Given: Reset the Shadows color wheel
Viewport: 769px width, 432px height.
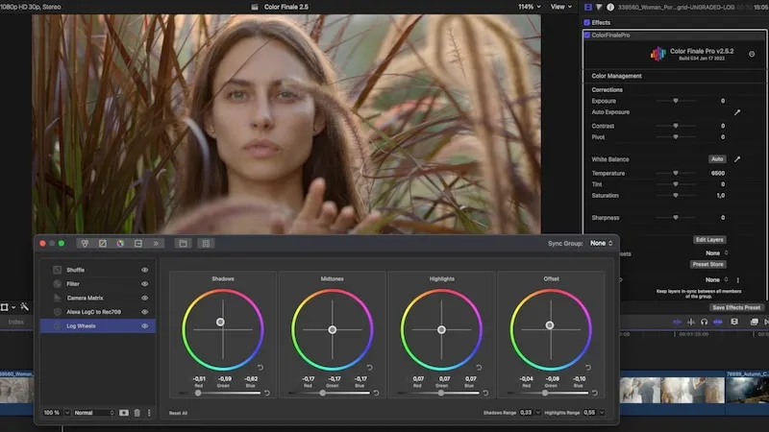Looking at the screenshot, I should click(261, 368).
